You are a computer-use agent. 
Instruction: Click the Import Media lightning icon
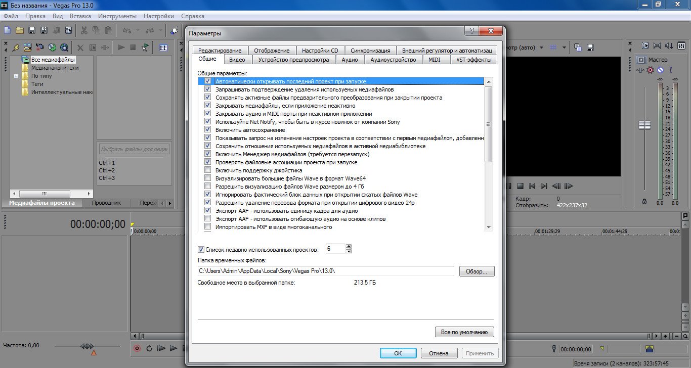click(16, 48)
